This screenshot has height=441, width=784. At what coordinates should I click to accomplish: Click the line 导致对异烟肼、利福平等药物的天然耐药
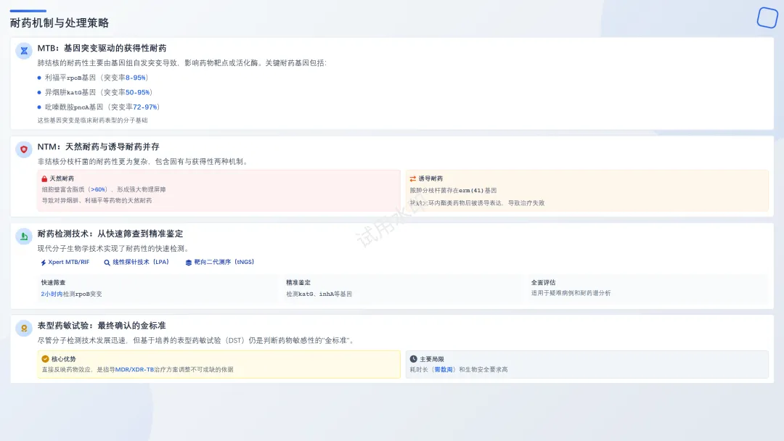(97, 201)
